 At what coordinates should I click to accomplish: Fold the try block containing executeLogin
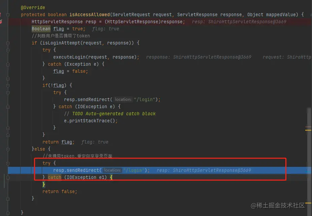click(x=8, y=50)
